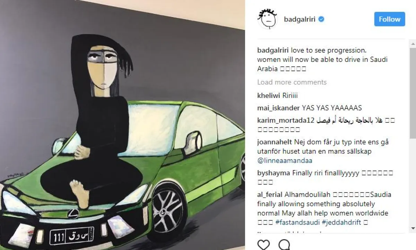Click the painting post image
416x250 pixels.
tap(122, 125)
